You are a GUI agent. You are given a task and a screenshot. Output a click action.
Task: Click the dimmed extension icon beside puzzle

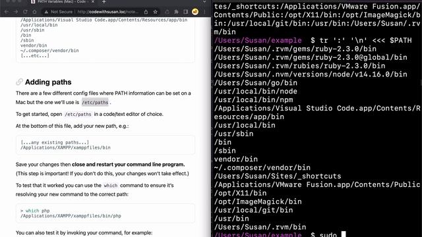(167, 12)
